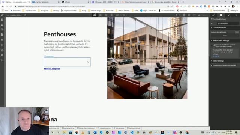Click the browser Back arrow

(3, 7)
